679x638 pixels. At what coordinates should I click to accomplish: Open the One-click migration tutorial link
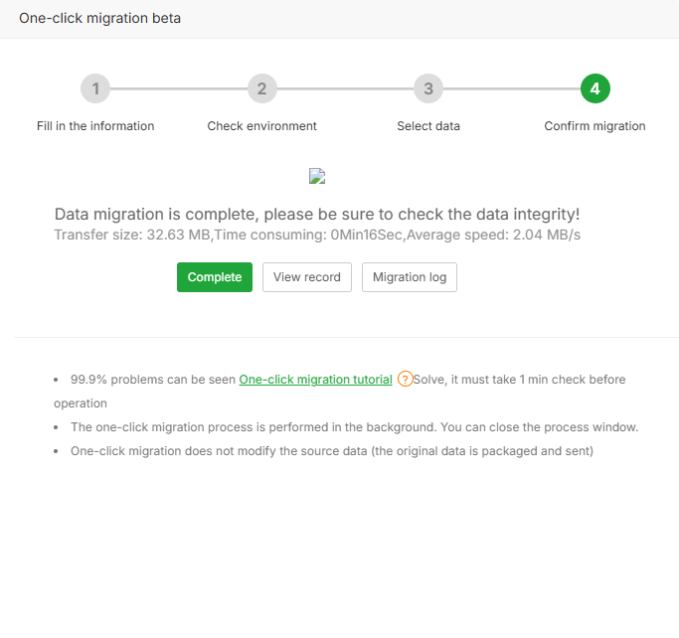click(315, 380)
